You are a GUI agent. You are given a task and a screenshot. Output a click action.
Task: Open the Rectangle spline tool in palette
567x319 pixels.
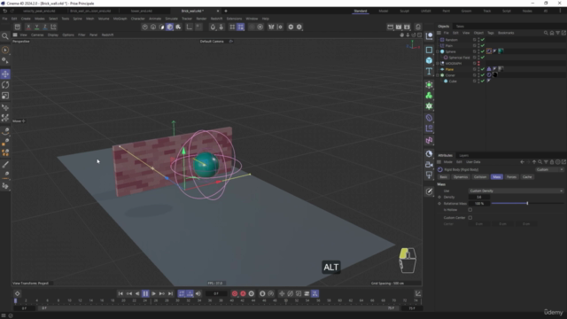[429, 50]
